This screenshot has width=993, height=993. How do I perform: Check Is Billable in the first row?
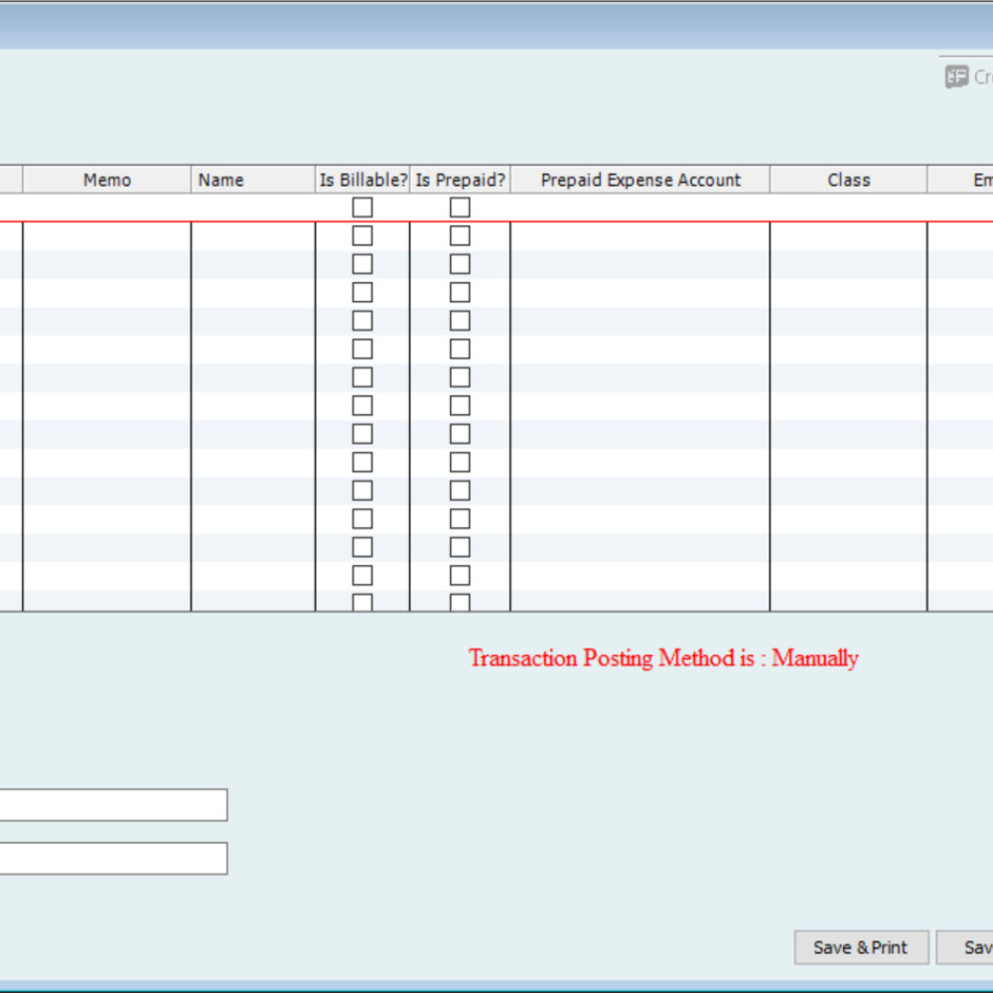(x=362, y=208)
